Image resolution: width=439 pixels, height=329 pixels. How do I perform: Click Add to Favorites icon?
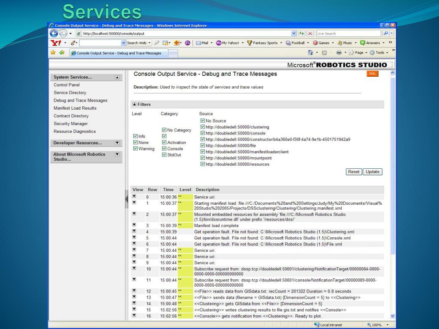[62, 52]
